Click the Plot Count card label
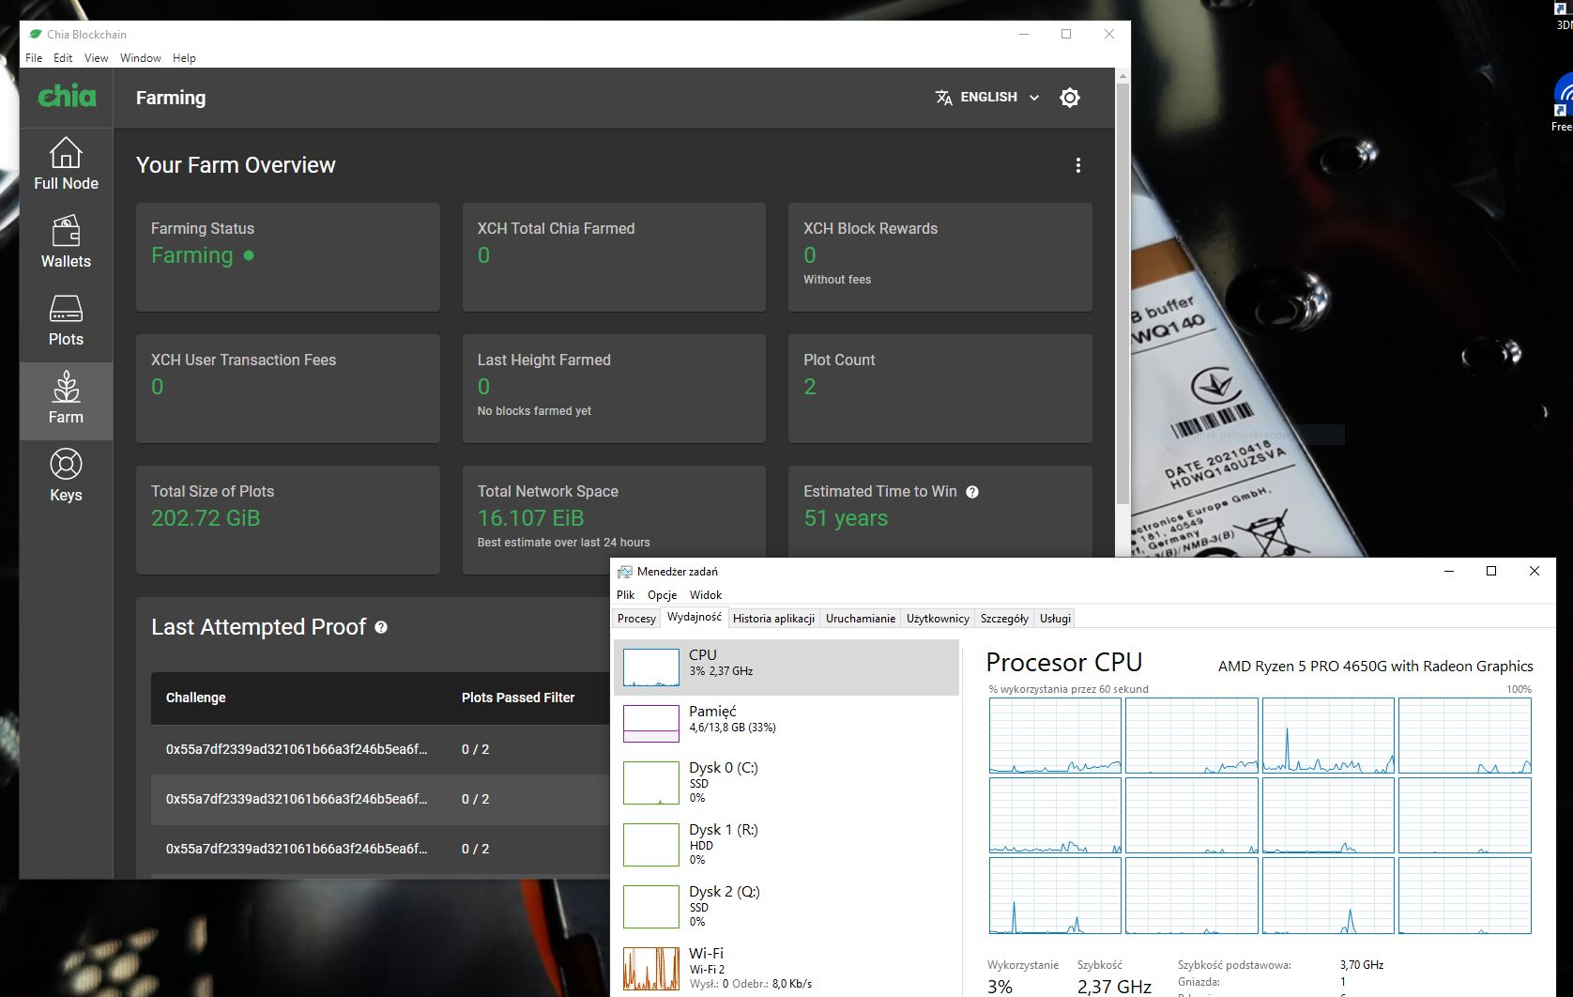1573x997 pixels. [x=839, y=360]
